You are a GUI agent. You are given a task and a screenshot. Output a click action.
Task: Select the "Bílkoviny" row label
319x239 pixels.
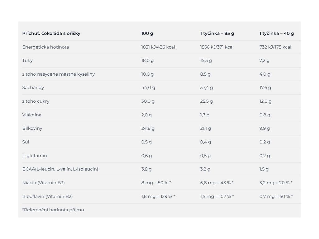(x=32, y=128)
